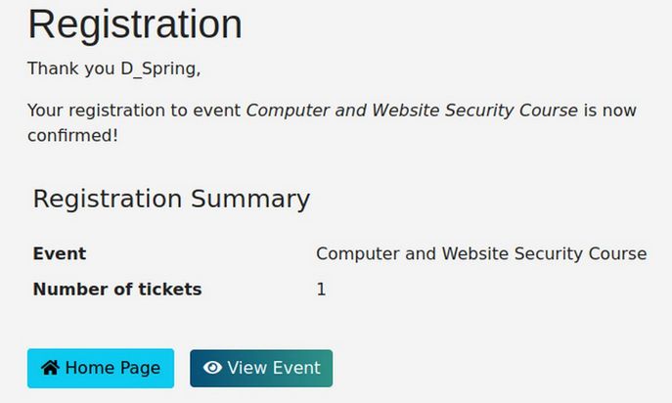Click the Registration Summary heading
This screenshot has width=672, height=403.
coord(171,199)
